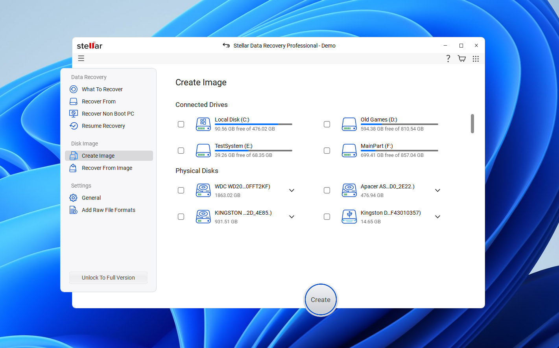Click the Recover Non Boot PC icon
This screenshot has height=348, width=559.
(74, 114)
